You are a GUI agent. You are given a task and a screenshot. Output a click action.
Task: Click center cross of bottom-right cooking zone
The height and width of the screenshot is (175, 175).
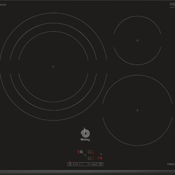click(137, 110)
